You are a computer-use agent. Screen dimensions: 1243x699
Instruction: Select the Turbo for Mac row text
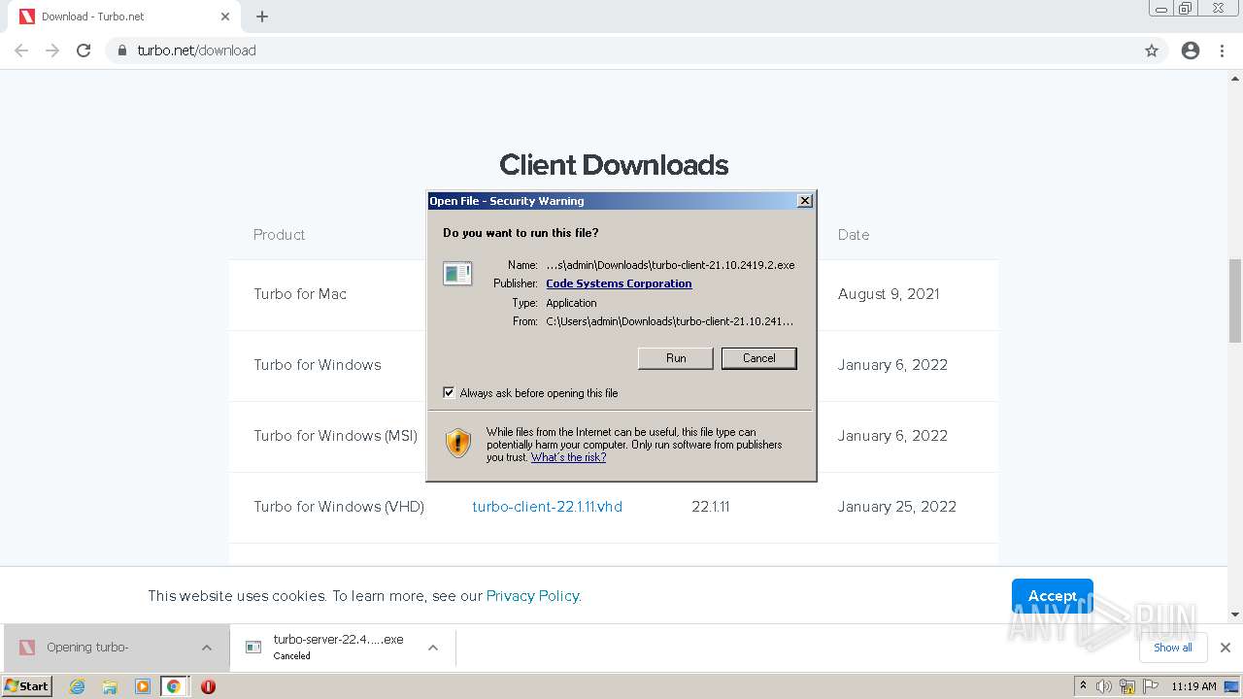pyautogui.click(x=300, y=294)
